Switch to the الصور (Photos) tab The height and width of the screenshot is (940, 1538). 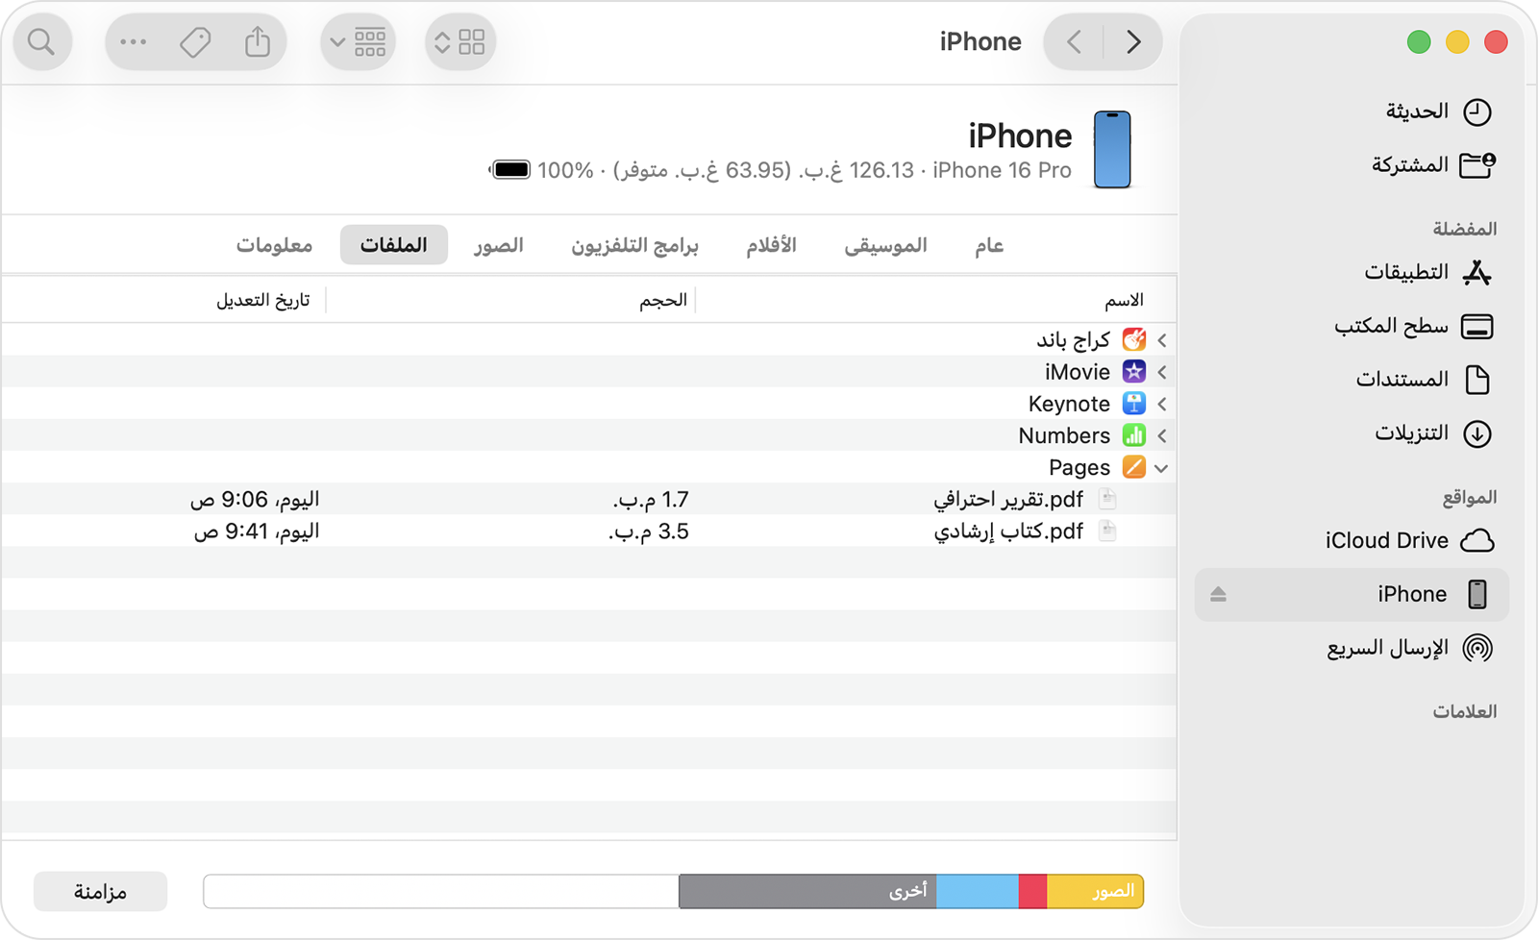pyautogui.click(x=498, y=245)
